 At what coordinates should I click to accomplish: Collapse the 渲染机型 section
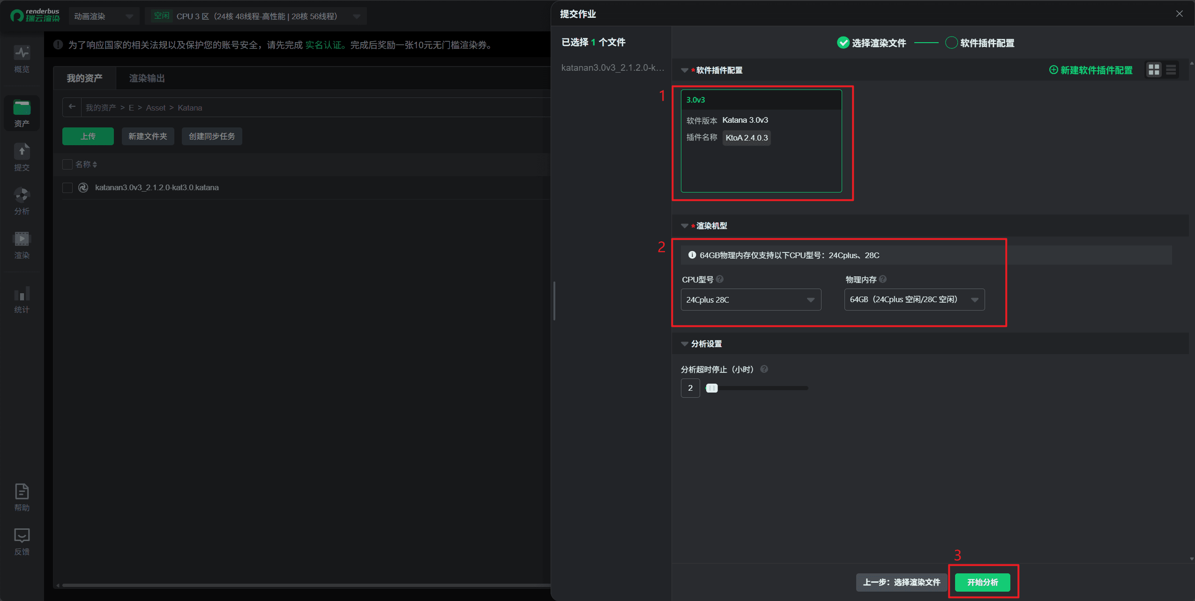[685, 226]
